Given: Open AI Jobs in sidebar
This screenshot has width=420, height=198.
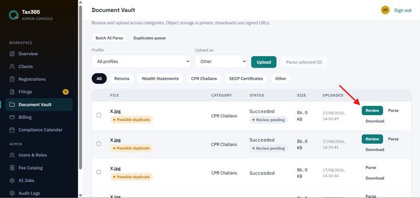Looking at the screenshot, I should click(39, 180).
